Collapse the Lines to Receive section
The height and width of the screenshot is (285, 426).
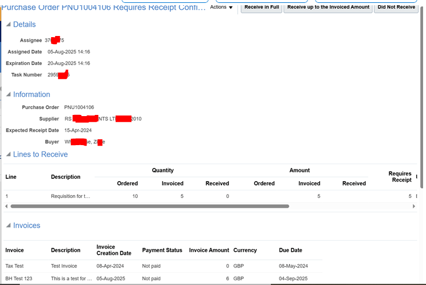point(8,154)
